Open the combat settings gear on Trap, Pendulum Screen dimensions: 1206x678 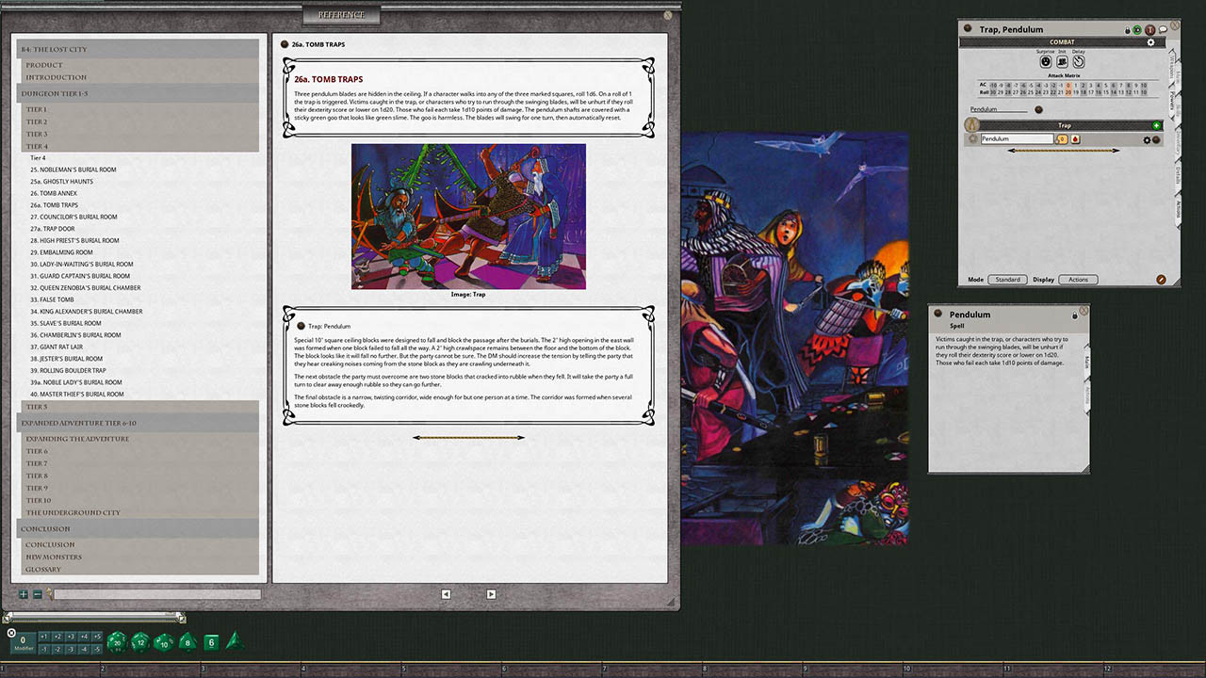1150,42
